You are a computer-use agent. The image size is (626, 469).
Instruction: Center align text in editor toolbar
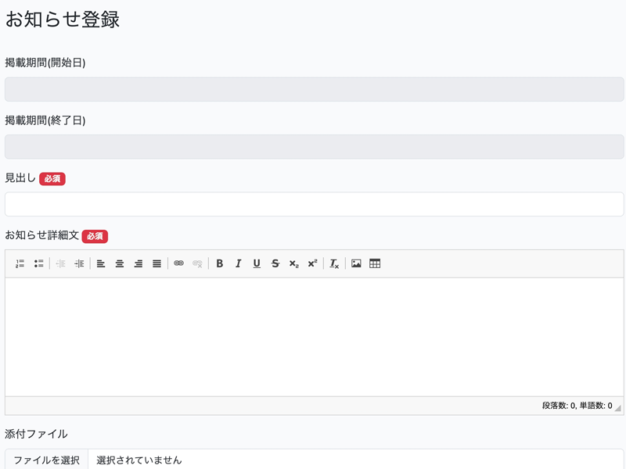(120, 264)
